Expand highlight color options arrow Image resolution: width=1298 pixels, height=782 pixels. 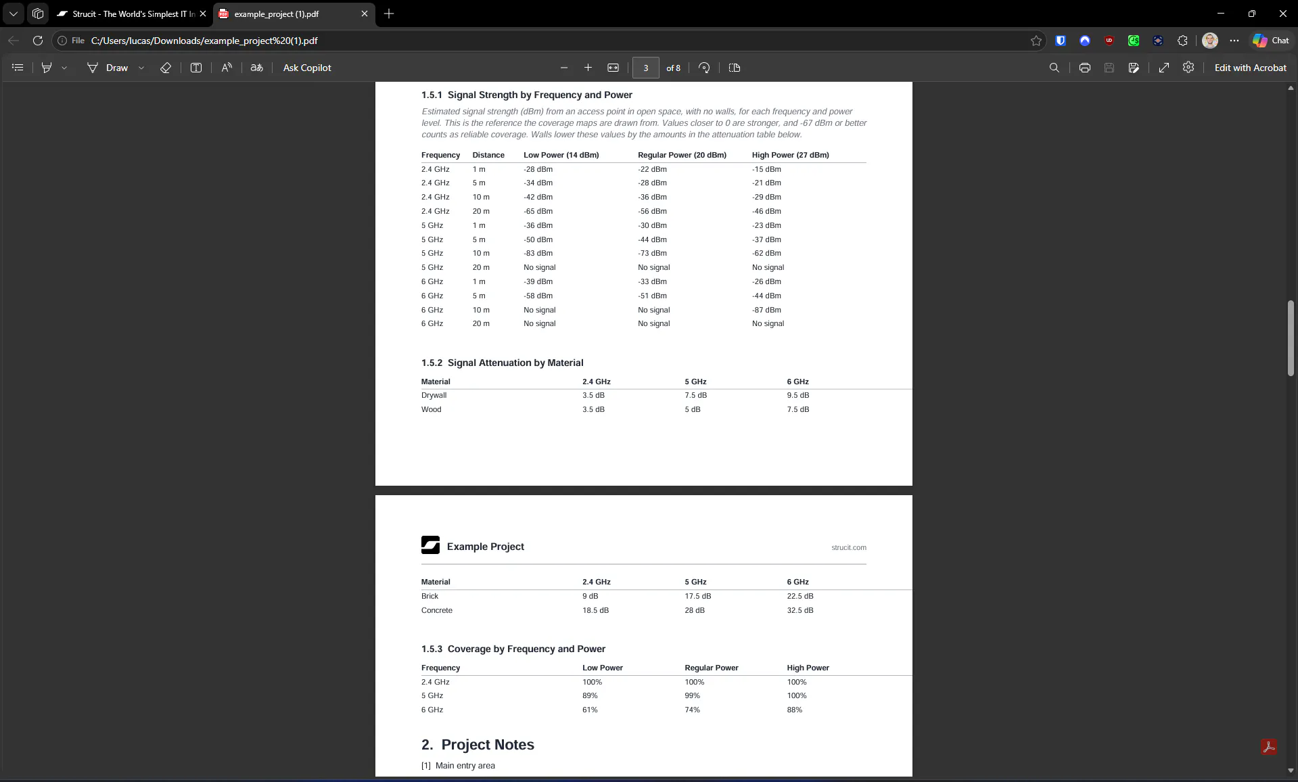click(x=64, y=68)
